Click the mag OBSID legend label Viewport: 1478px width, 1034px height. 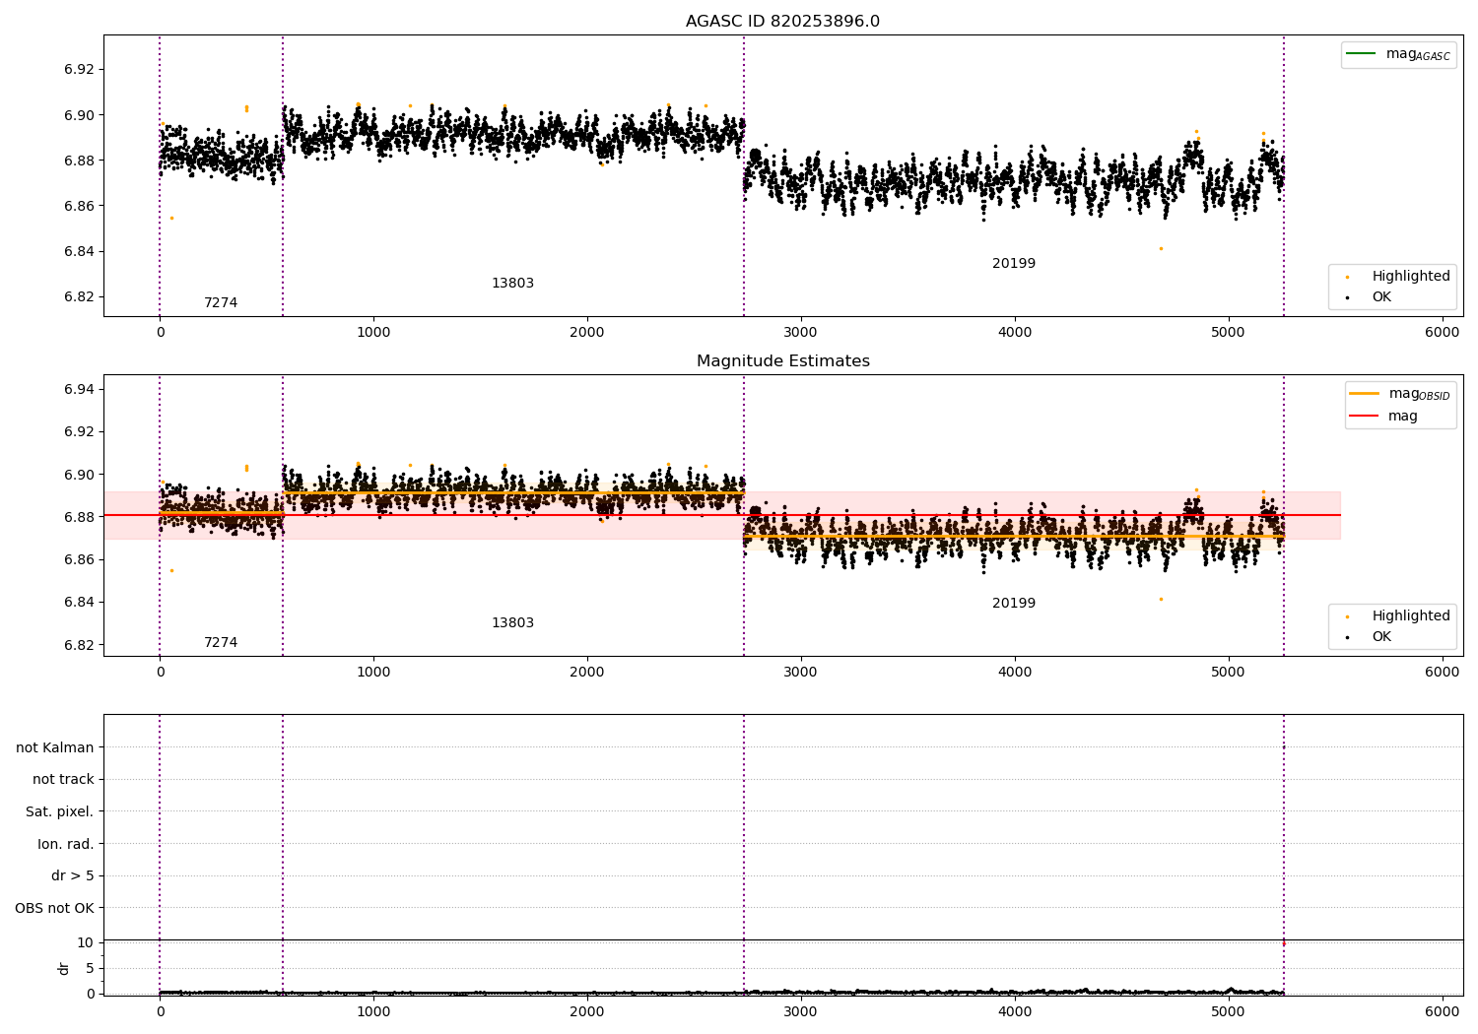click(x=1420, y=394)
